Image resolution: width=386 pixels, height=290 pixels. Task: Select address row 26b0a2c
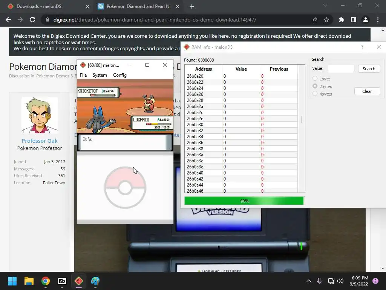pos(203,113)
